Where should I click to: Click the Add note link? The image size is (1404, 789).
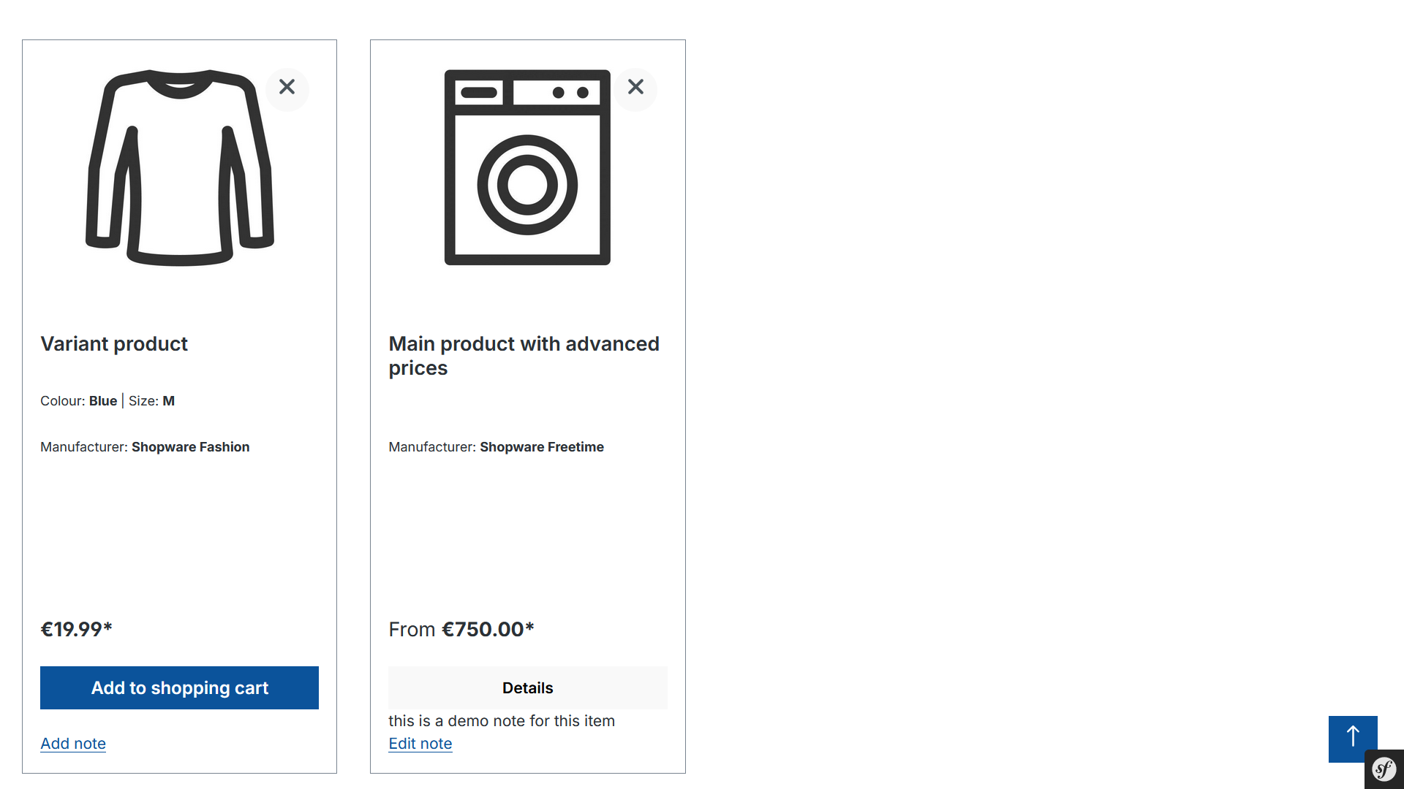coord(73,743)
